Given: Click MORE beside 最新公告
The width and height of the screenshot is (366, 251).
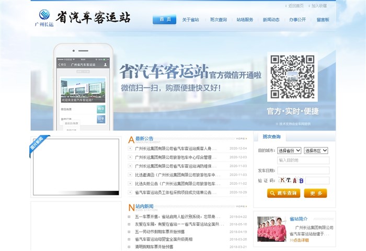Looking at the screenshot, I should 242,139.
